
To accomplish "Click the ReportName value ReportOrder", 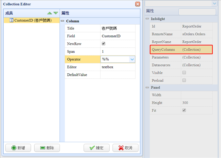I will tap(192, 42).
